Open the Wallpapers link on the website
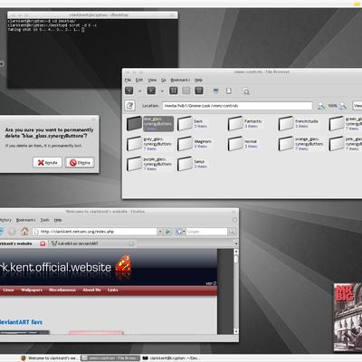Screen dimensions: 362x362 (32, 290)
